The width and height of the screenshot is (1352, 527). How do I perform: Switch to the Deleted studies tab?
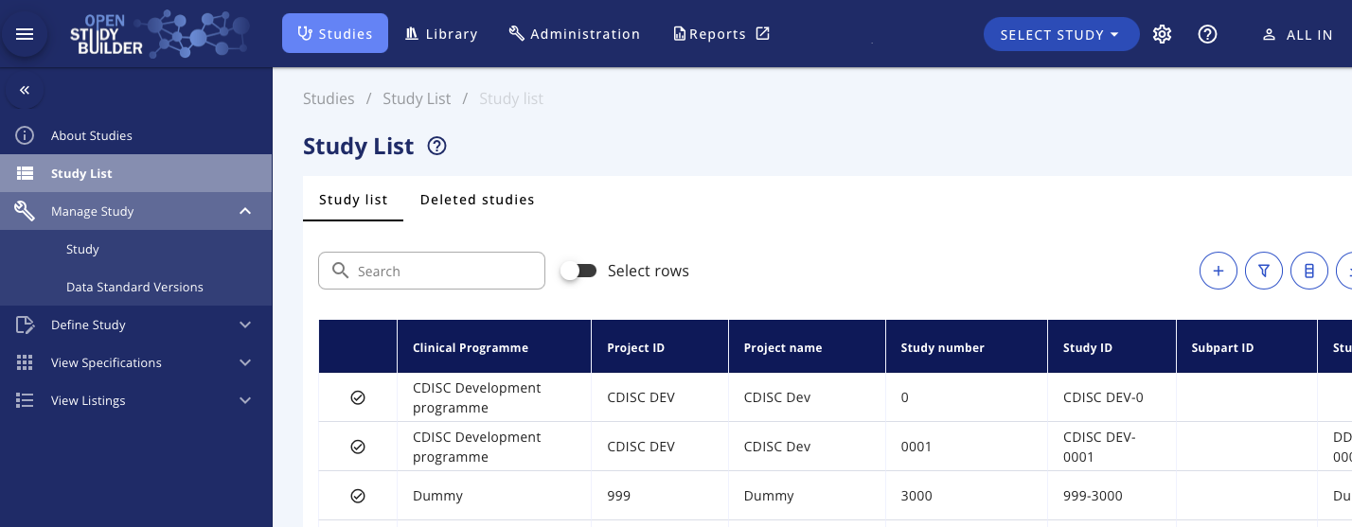click(477, 200)
